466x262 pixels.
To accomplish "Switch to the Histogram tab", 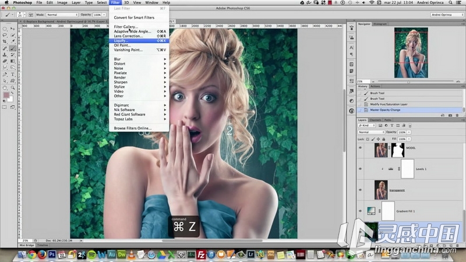I will coord(380,24).
